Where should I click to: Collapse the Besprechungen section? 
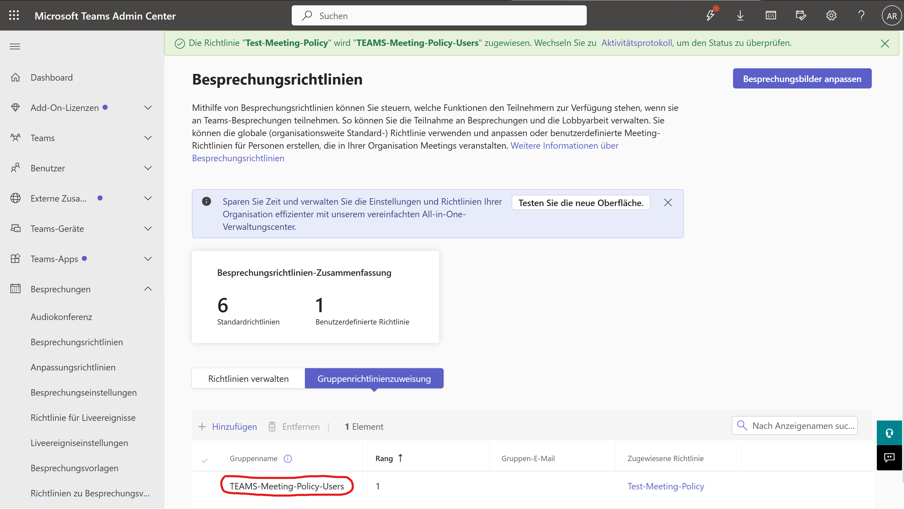(148, 289)
